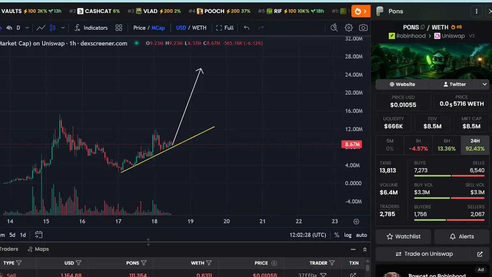Click the 8.67M current price label

point(352,144)
